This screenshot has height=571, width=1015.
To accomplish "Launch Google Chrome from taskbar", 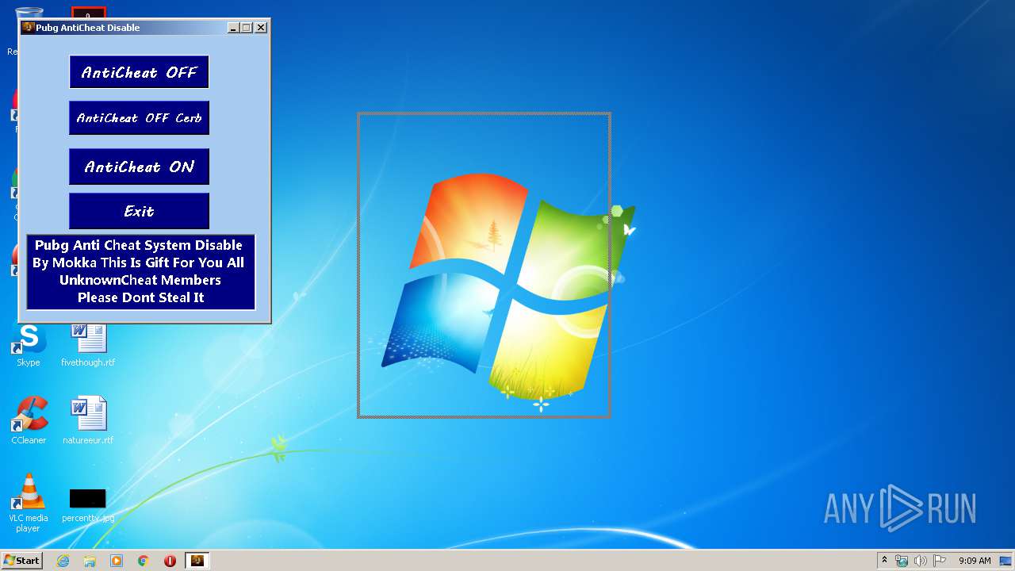I will tap(144, 561).
